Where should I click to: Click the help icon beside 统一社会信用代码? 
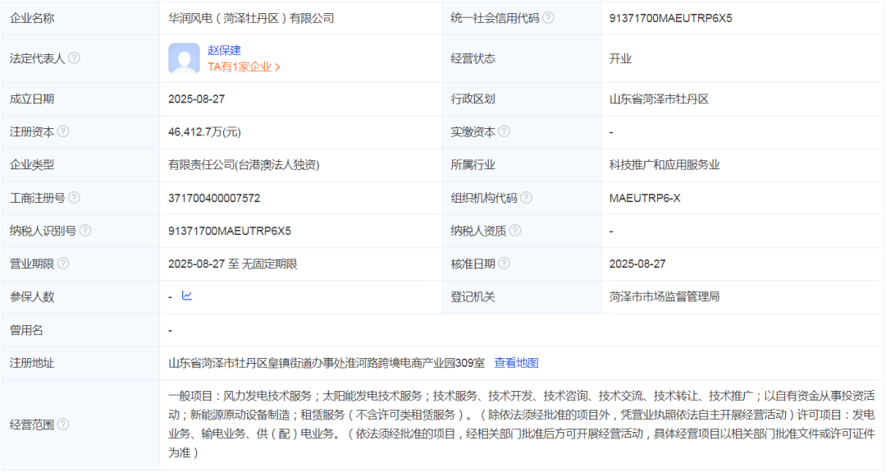coord(548,18)
